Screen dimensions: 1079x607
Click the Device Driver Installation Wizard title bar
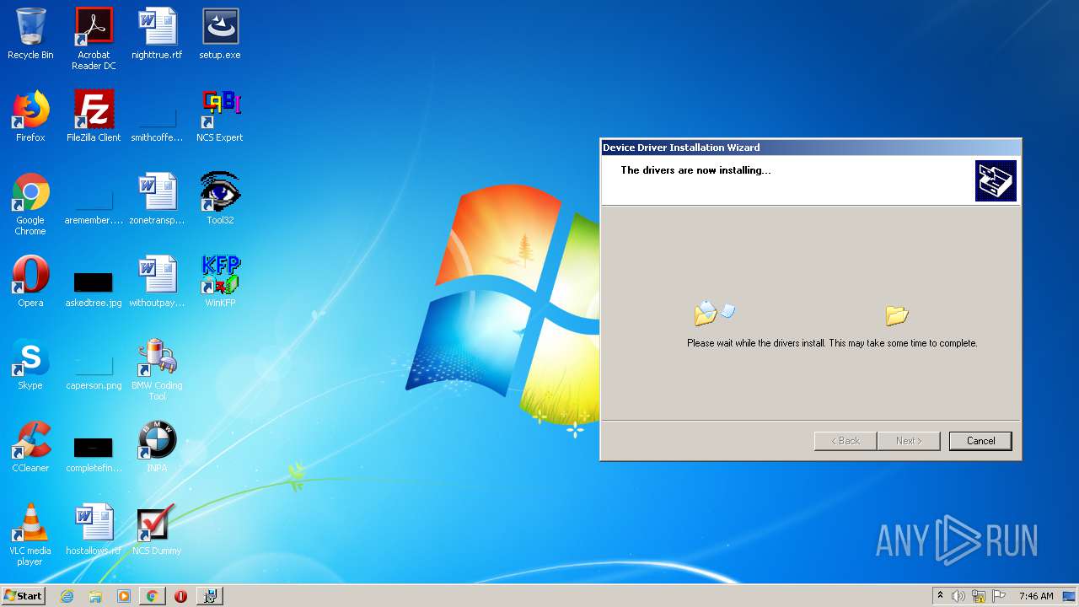coord(810,148)
